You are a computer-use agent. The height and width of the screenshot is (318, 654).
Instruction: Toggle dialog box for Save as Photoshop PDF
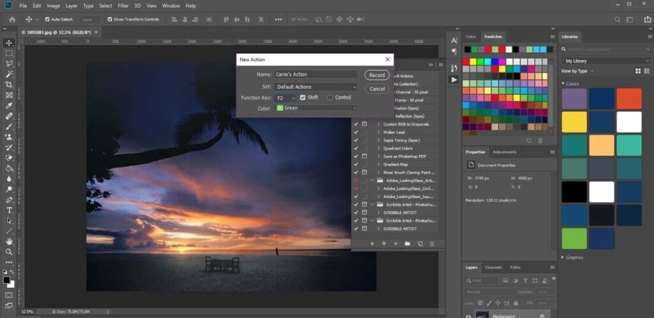(x=365, y=156)
